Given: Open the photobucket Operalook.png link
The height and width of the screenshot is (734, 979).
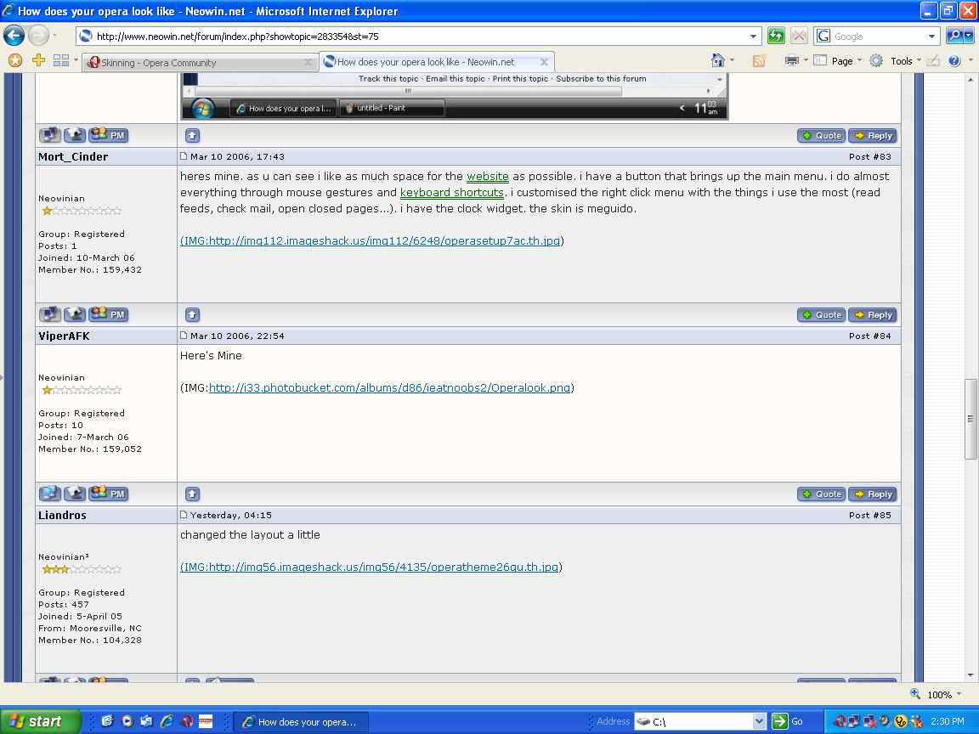Looking at the screenshot, I should tap(389, 388).
